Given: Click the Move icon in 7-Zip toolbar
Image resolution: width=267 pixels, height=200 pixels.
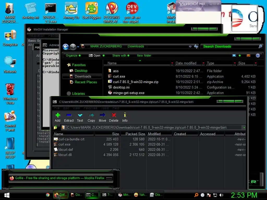Looking at the screenshot, I should pos(102,115).
